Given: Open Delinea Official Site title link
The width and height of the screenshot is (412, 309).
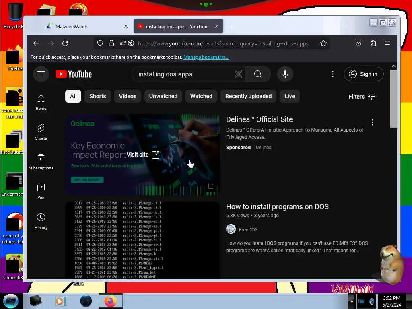Looking at the screenshot, I should click(260, 119).
